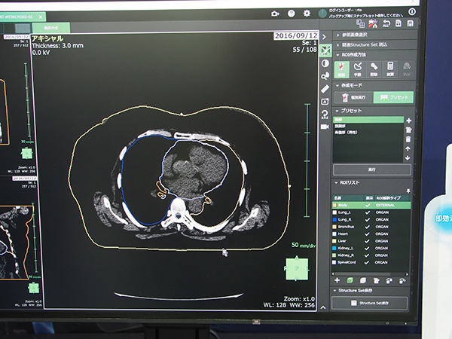Toggle display checkmark for Heart ROI
Image resolution: width=452 pixels, height=339 pixels.
coord(368,234)
